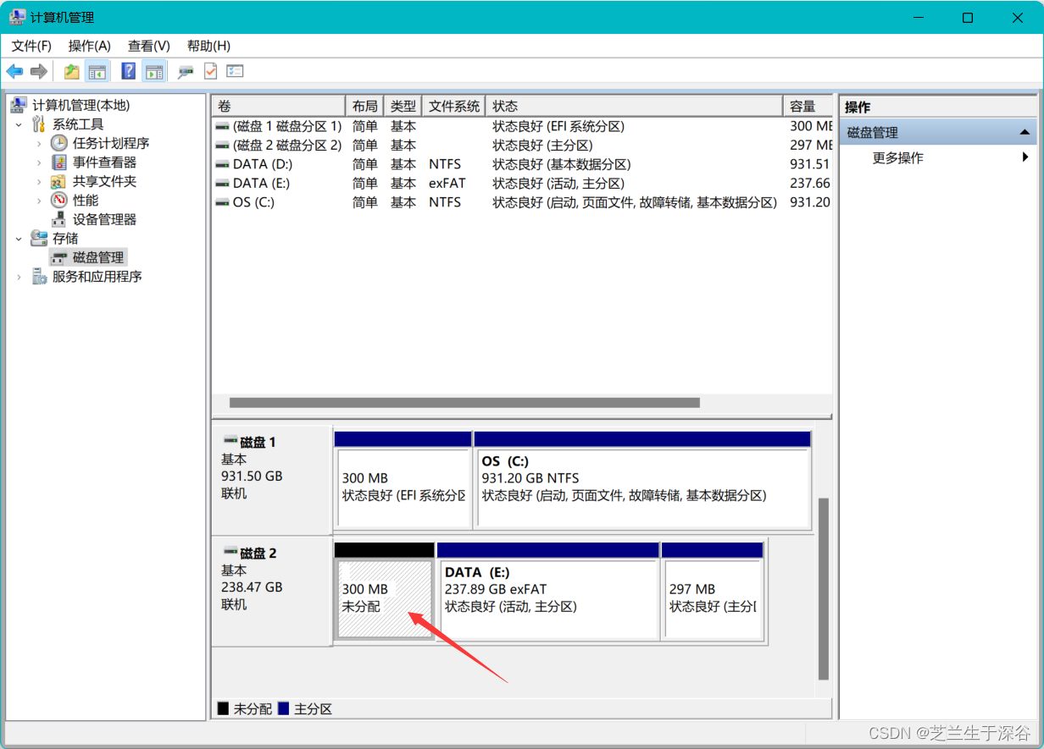This screenshot has width=1044, height=749.
Task: Expand the 共享文件夹 node
Action: tap(39, 182)
